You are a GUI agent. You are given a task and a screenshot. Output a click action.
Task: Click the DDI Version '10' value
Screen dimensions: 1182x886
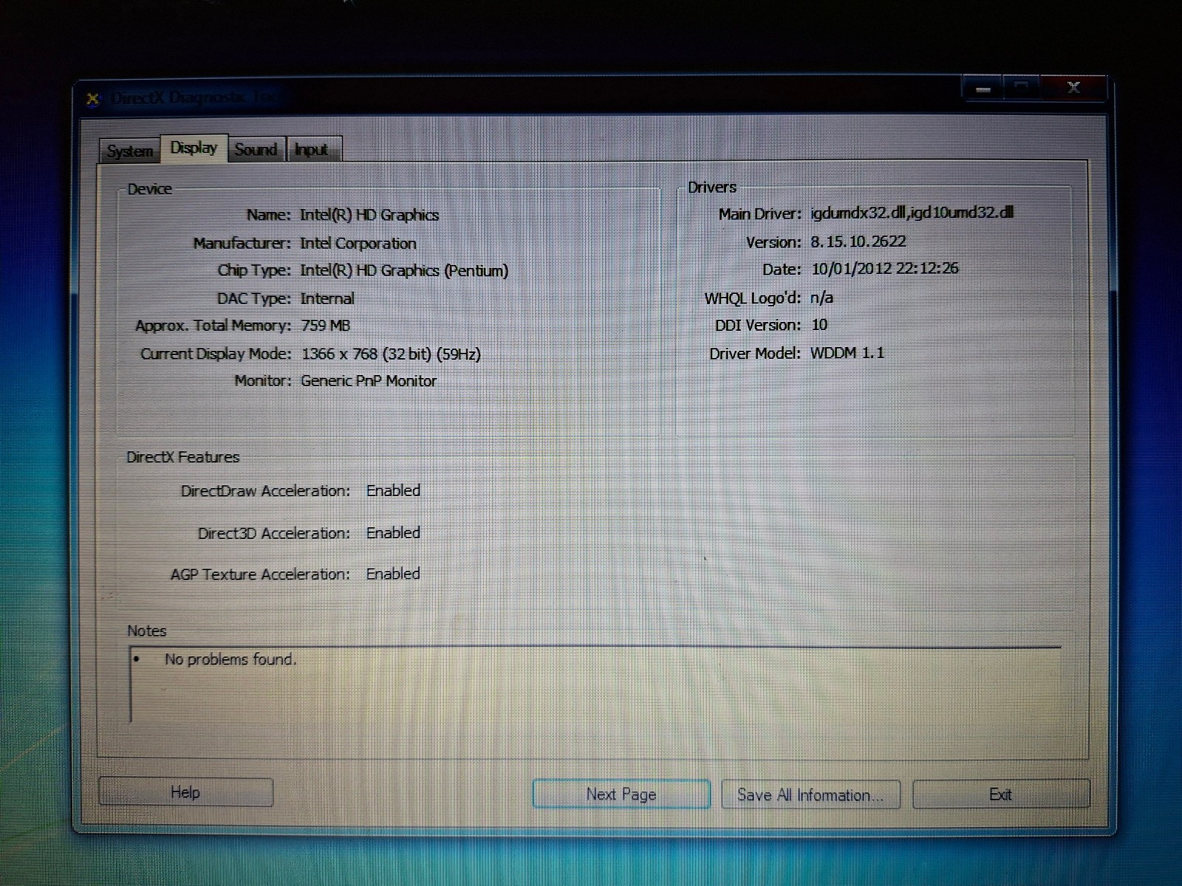tap(819, 325)
